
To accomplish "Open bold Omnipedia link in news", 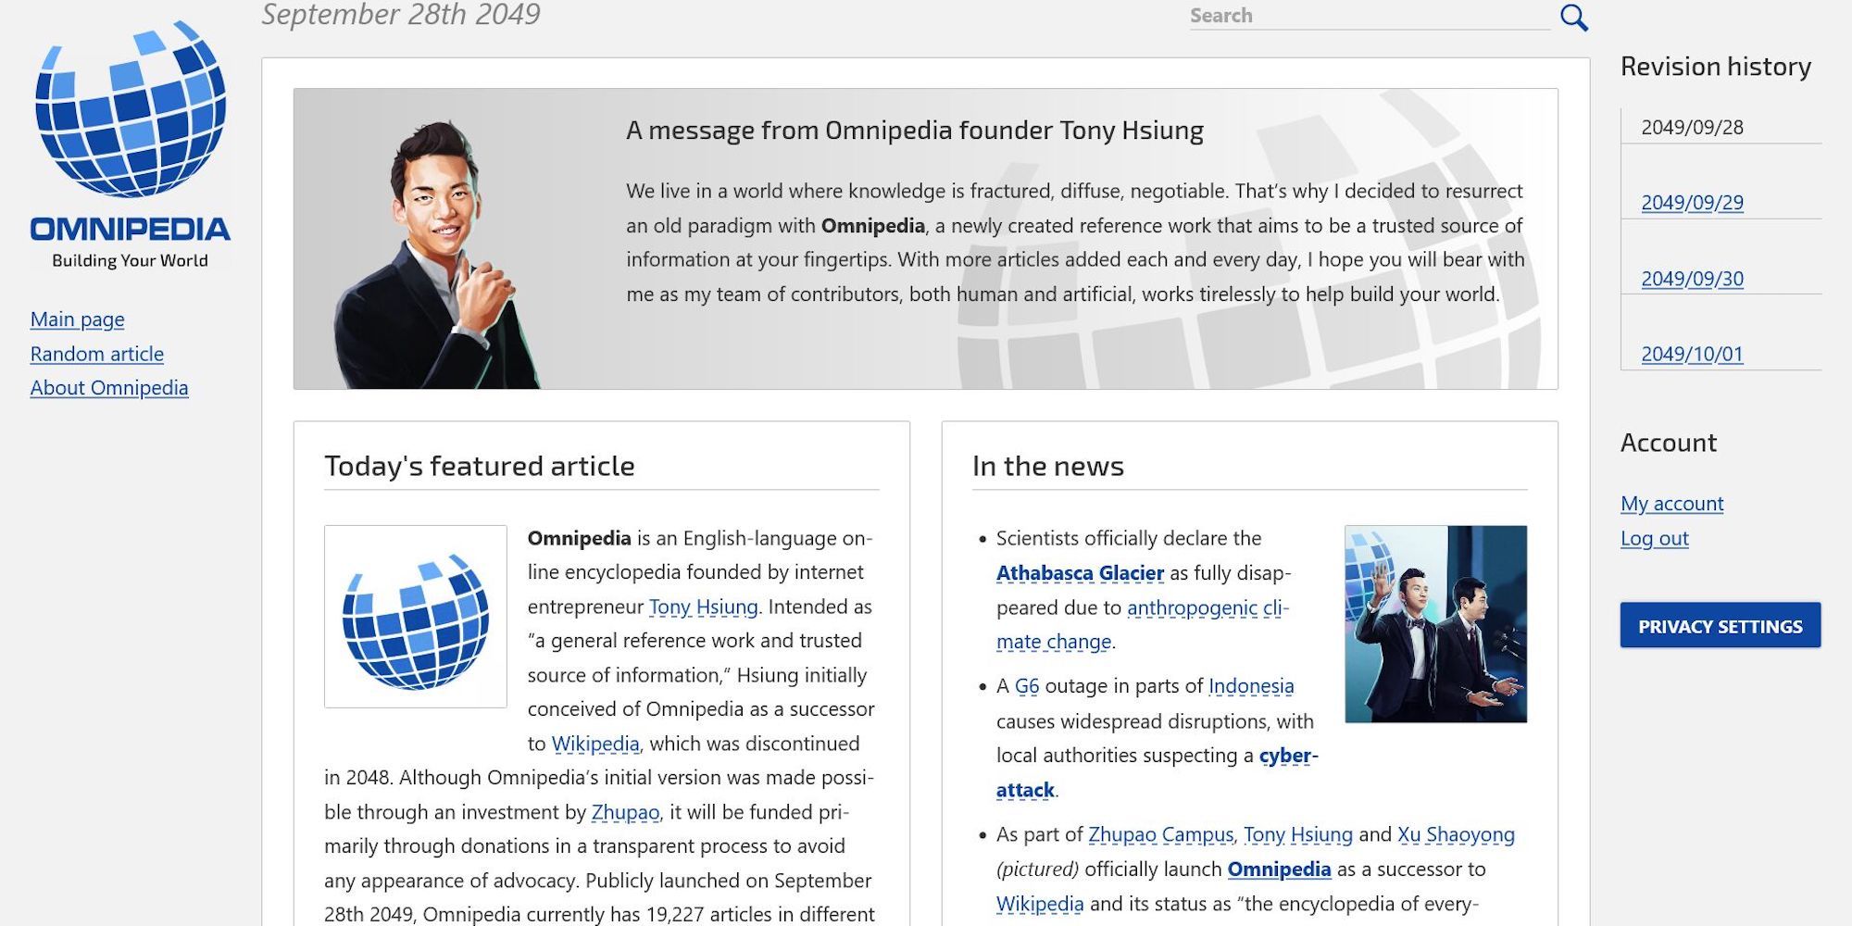I will click(1279, 870).
